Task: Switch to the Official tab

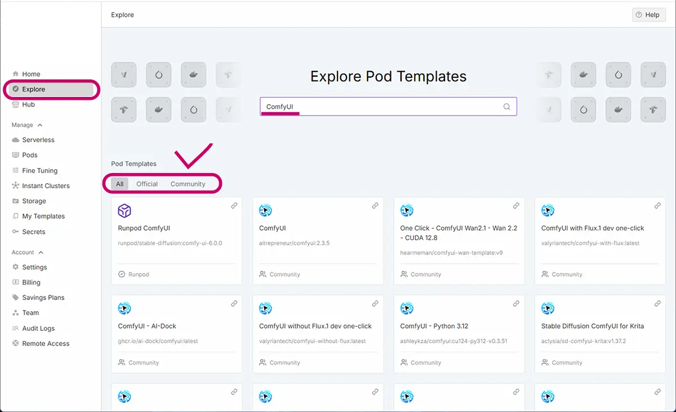Action: click(x=147, y=184)
